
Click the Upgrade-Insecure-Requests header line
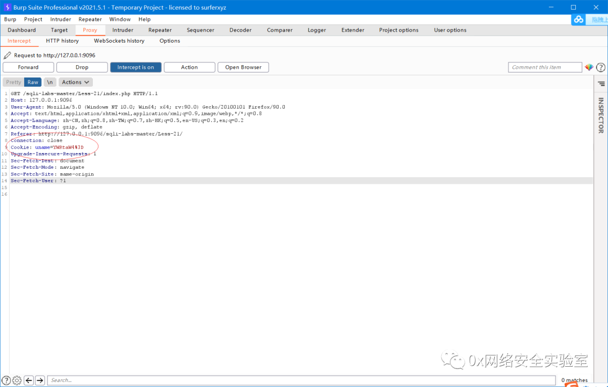click(53, 154)
